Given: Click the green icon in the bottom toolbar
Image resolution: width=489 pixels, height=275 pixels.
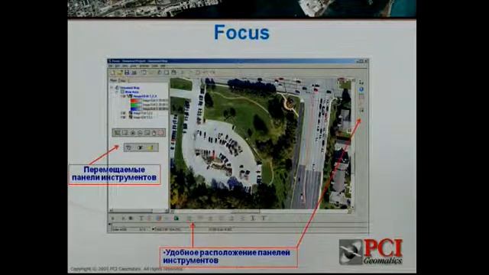Looking at the screenshot, I should (176, 218).
